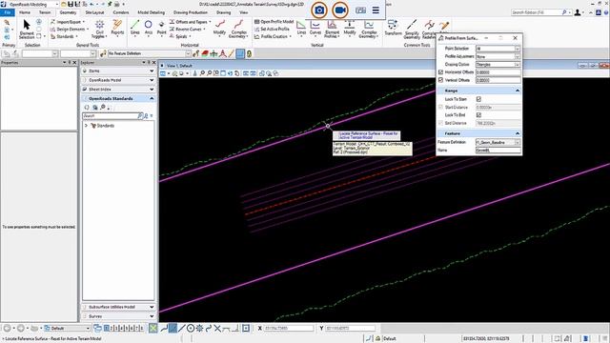Click the user account icon

coord(578,12)
